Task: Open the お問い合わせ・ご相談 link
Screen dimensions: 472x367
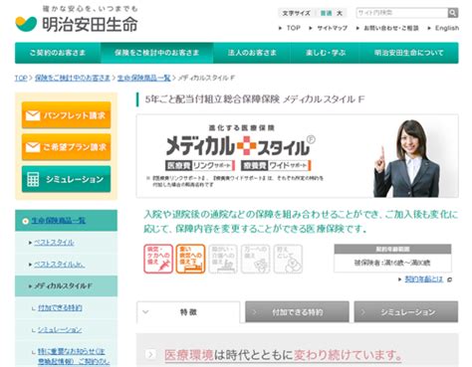Action: point(391,28)
